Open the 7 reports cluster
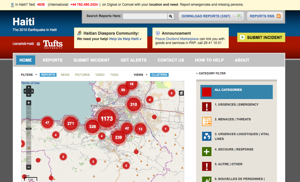The image size is (300, 182). click(x=165, y=129)
